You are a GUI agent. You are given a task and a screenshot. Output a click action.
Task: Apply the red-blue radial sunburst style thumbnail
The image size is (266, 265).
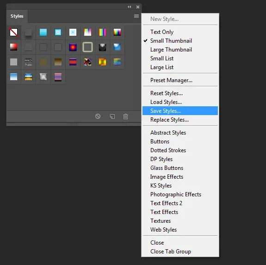(x=73, y=47)
